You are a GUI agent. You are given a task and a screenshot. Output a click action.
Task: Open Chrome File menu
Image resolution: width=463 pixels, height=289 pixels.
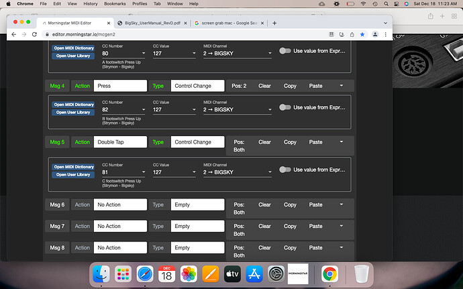(43, 4)
